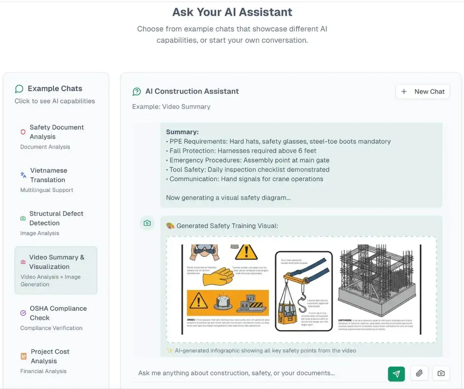Click the message input field asking about construction

pos(258,373)
